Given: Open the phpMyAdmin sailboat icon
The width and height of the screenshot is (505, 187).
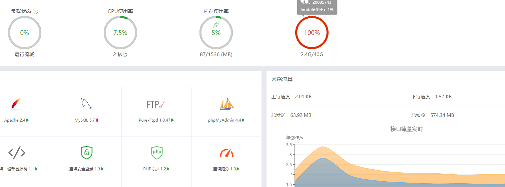Looking at the screenshot, I should tap(227, 104).
